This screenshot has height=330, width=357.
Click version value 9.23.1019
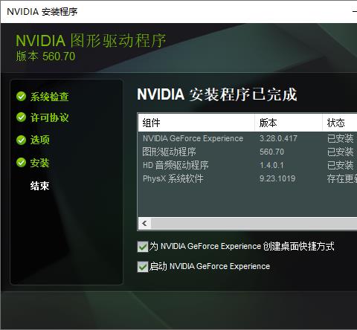(x=277, y=178)
